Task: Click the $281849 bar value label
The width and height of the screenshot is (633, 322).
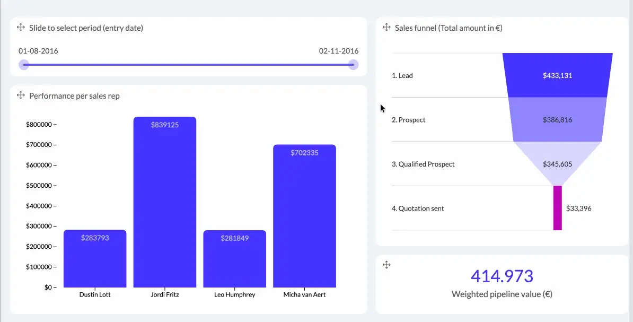Action: (234, 238)
